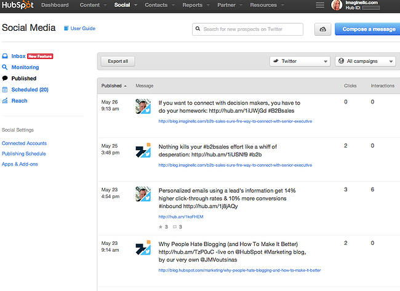Viewport: 400px width, 291px height.
Task: Open the Inbox section link
Action: [x=18, y=56]
